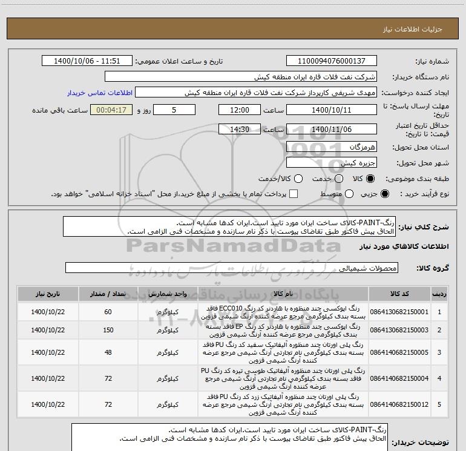This screenshot has width=466, height=451.
Task: Click the نام کالا column header
Action: pyautogui.click(x=283, y=294)
